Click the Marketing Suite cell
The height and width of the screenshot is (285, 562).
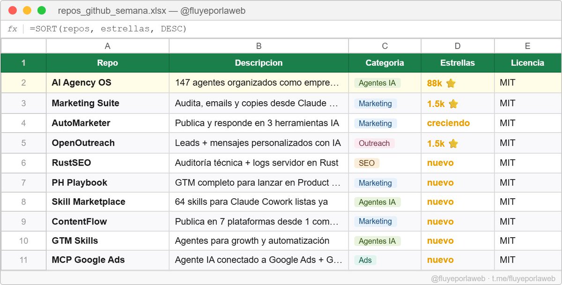tap(108, 104)
